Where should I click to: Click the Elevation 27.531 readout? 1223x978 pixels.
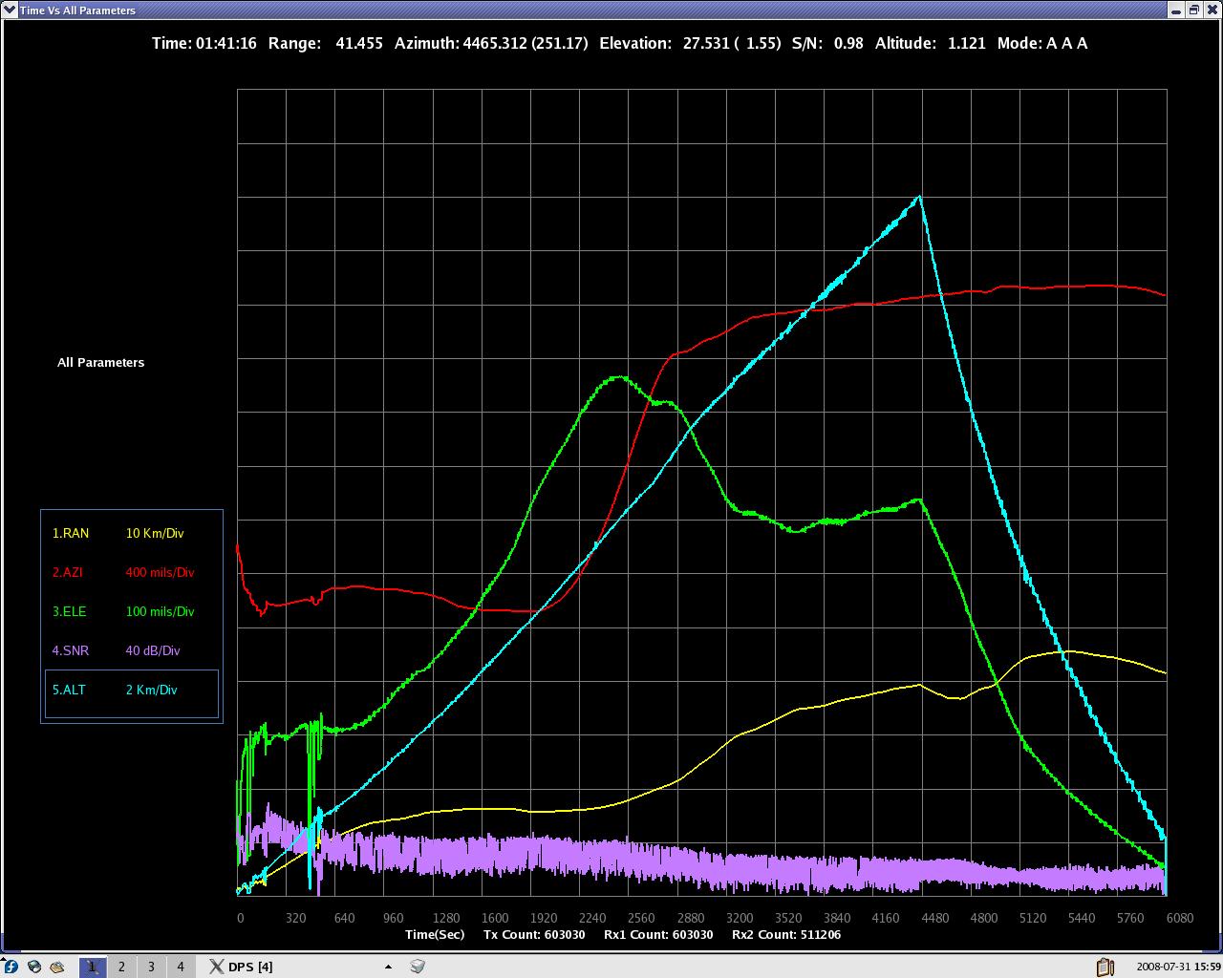pyautogui.click(x=690, y=43)
